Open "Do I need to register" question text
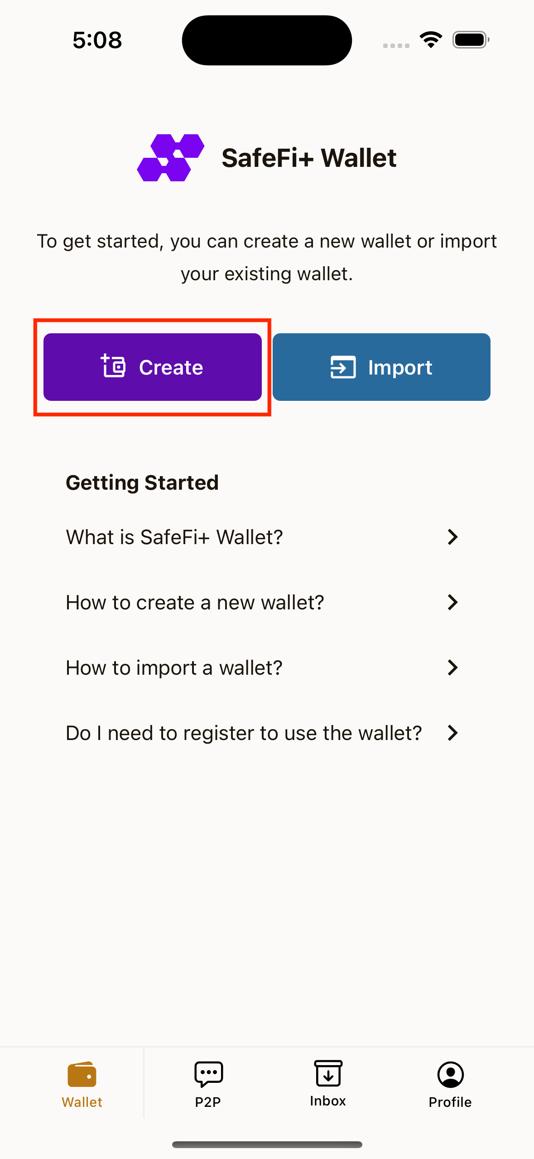 pyautogui.click(x=244, y=733)
